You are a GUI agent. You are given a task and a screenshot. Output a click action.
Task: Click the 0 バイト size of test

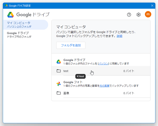[129, 71]
